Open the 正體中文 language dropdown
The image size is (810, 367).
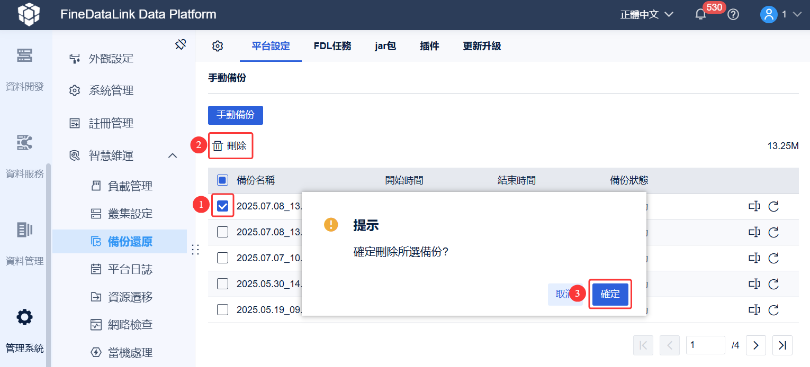click(646, 15)
